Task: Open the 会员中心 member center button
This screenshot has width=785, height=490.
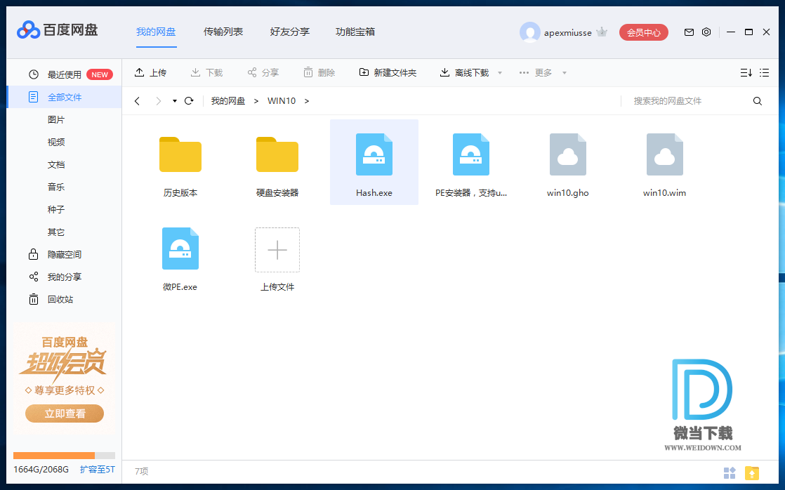Action: 643,32
